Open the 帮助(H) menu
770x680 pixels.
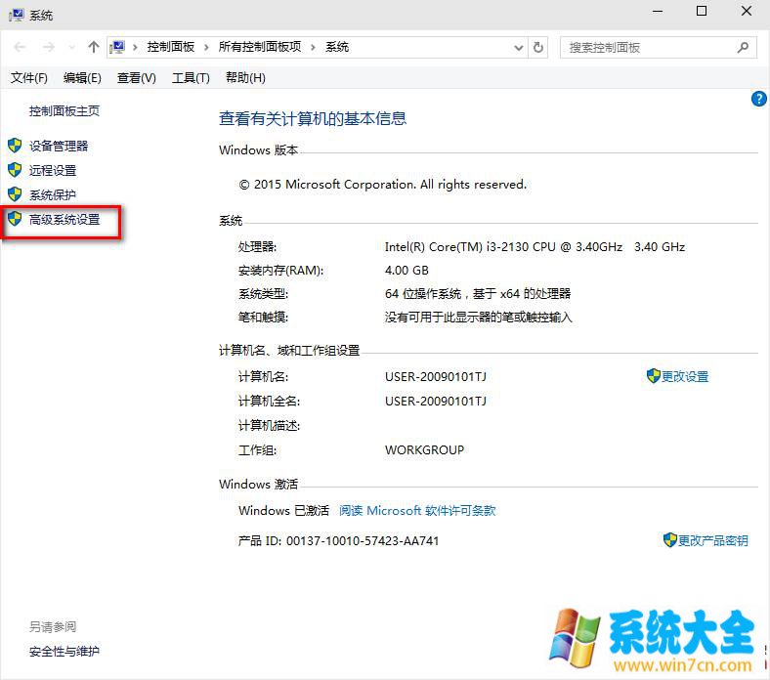[x=245, y=78]
